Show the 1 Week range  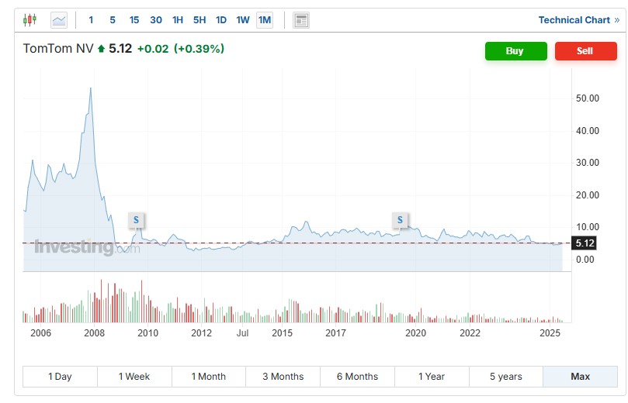[134, 377]
